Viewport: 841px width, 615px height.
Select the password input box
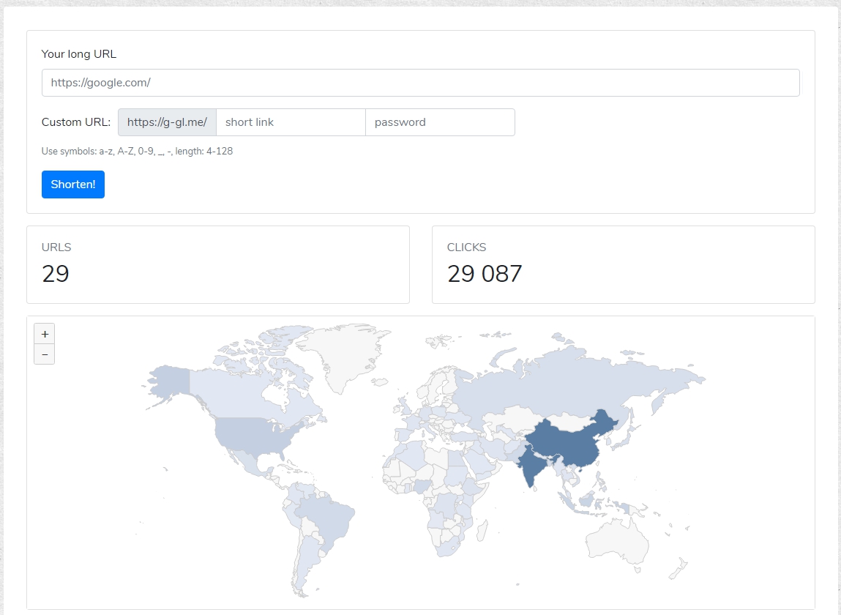440,122
